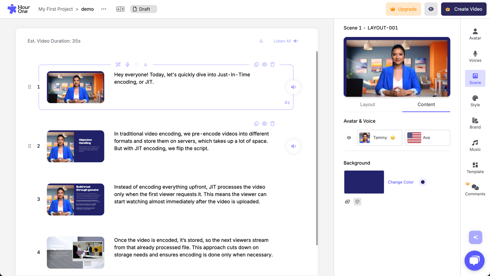Select scene 2 Objection Handling thumbnail
This screenshot has width=490, height=276.
tap(76, 146)
